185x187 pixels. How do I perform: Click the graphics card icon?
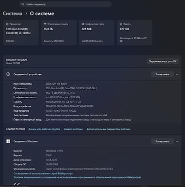coord(83,24)
